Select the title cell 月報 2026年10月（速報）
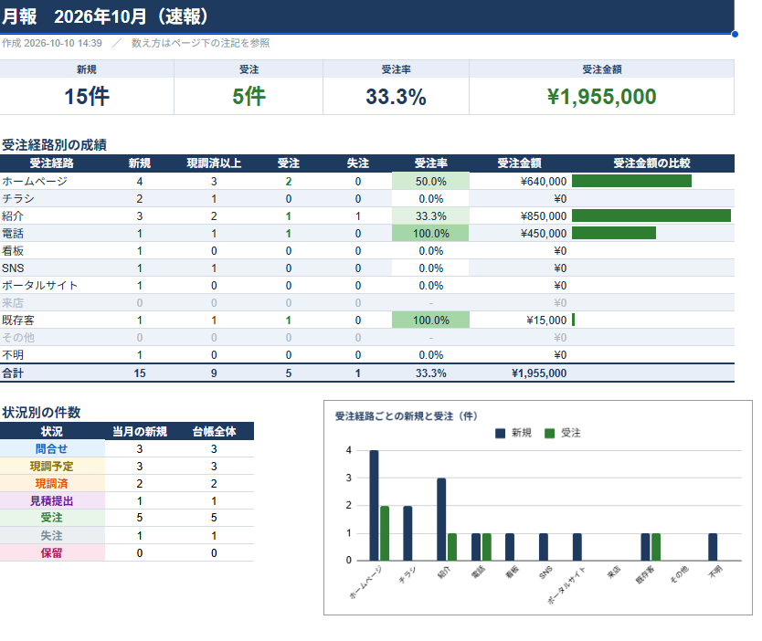 tap(367, 16)
